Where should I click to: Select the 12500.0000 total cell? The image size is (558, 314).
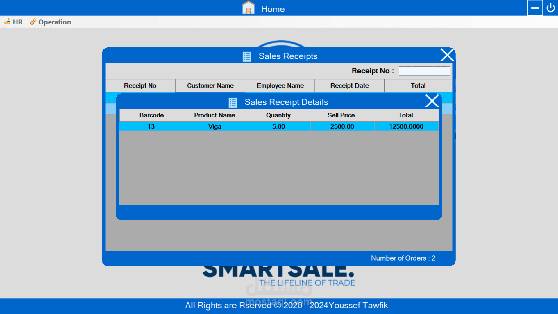click(406, 126)
